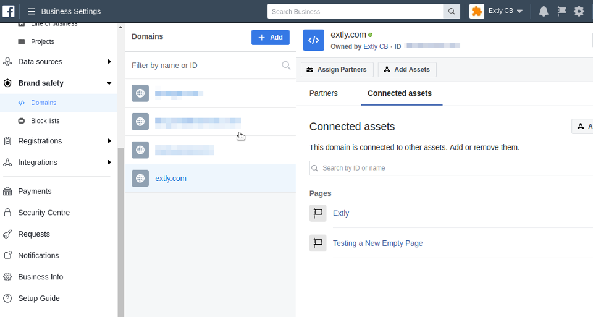The image size is (593, 317).
Task: Click the Security Centre lock icon
Action: 7,213
